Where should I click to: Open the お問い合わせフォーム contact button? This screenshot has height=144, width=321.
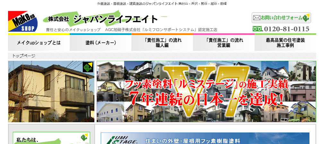click(x=281, y=18)
